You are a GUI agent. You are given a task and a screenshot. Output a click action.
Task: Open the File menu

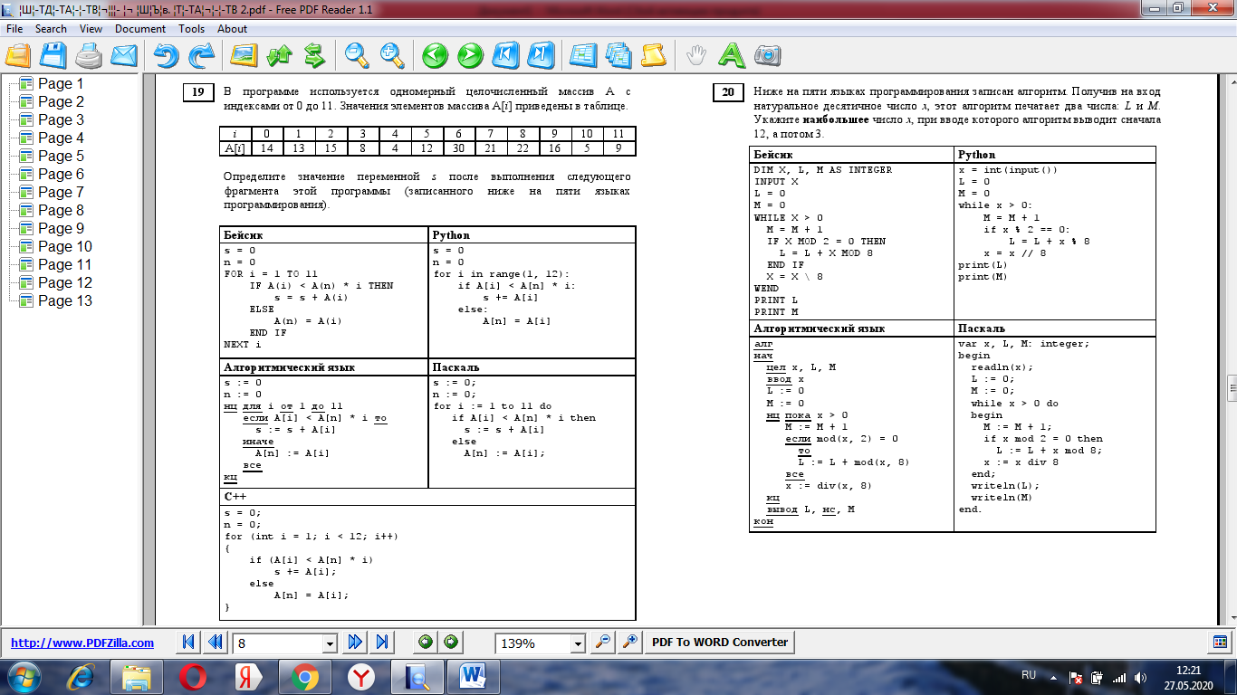tap(14, 29)
